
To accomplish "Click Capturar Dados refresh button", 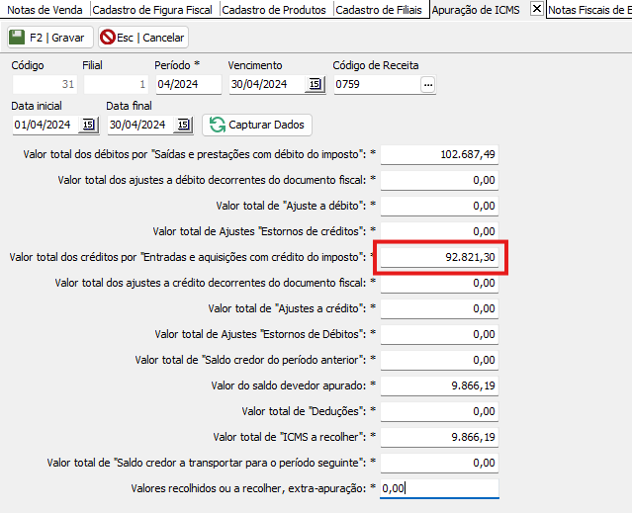I will (257, 125).
